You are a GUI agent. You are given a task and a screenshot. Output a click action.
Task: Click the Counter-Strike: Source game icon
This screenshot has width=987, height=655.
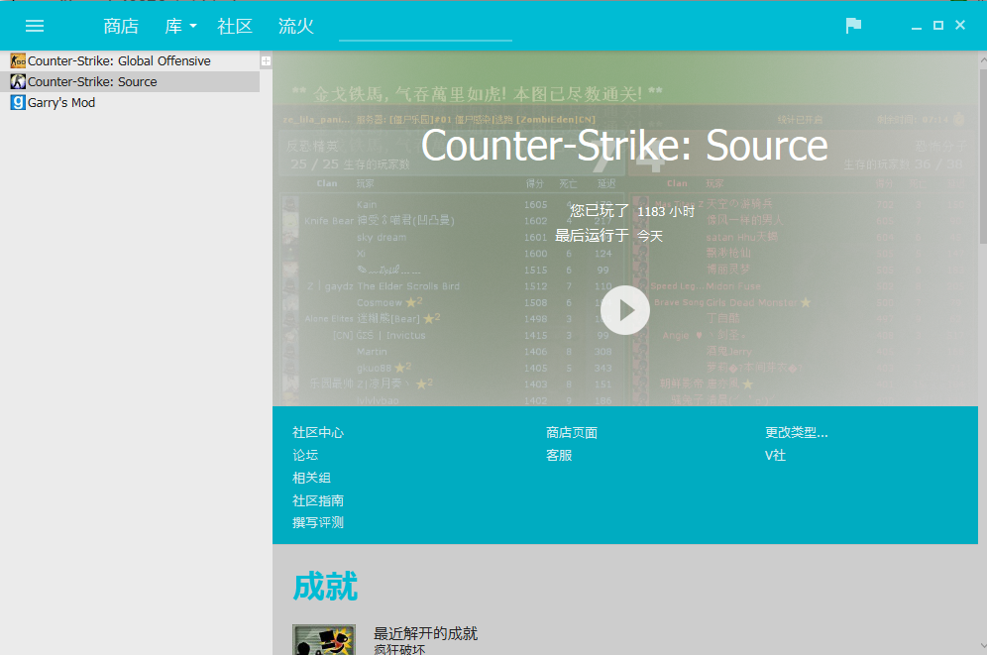(x=18, y=82)
